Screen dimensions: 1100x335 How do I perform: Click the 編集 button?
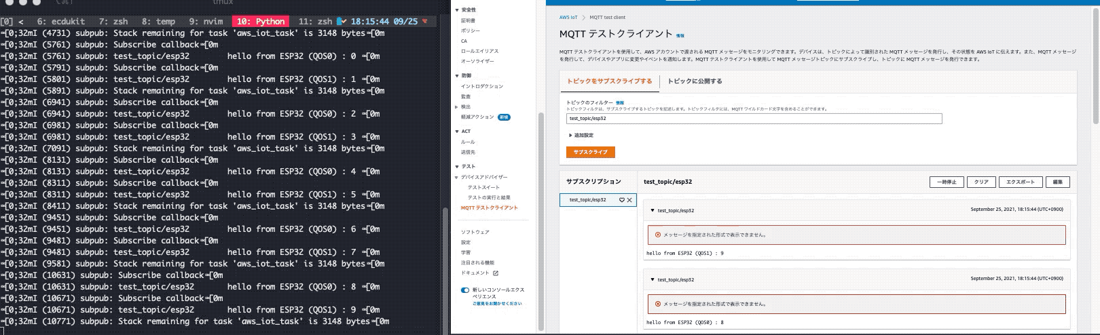(1058, 182)
